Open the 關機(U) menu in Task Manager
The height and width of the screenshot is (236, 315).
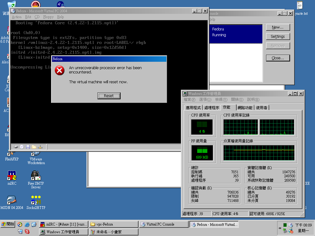click(x=237, y=100)
